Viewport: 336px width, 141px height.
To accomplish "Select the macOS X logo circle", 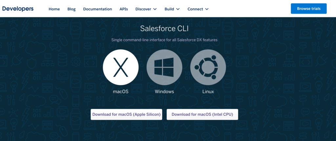I will tap(121, 67).
